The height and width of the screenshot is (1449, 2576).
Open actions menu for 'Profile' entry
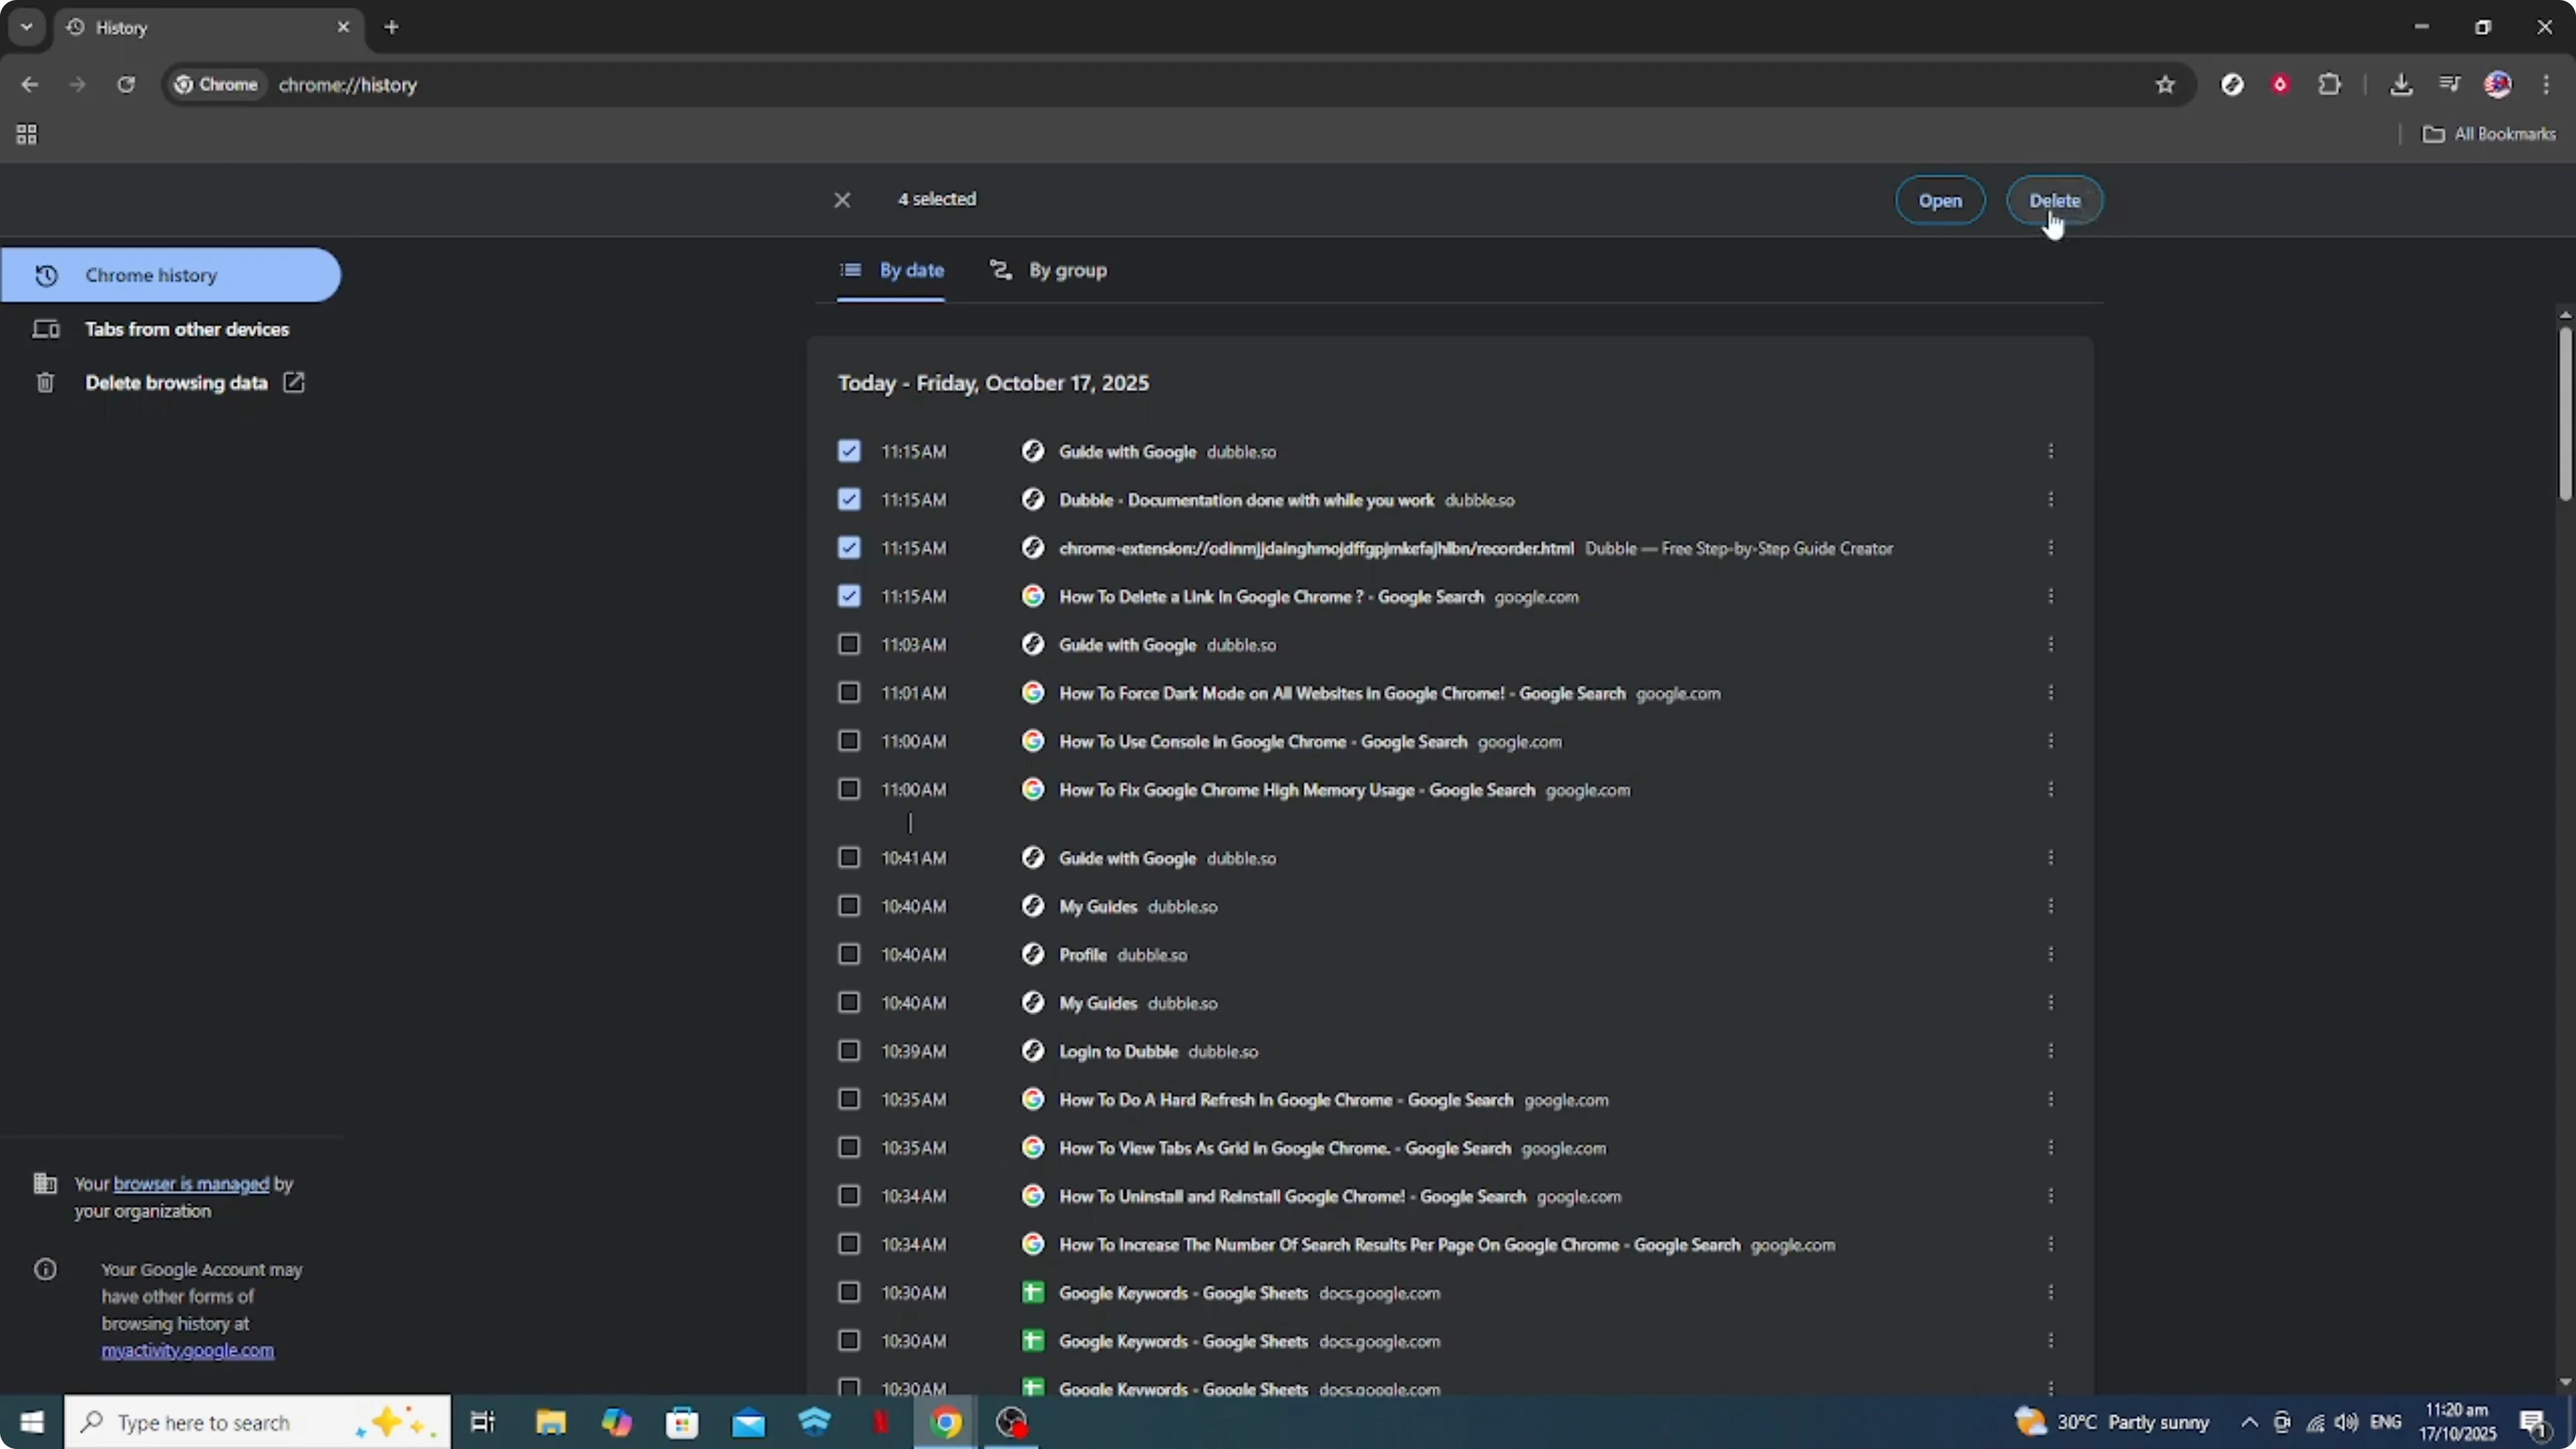click(x=2050, y=954)
